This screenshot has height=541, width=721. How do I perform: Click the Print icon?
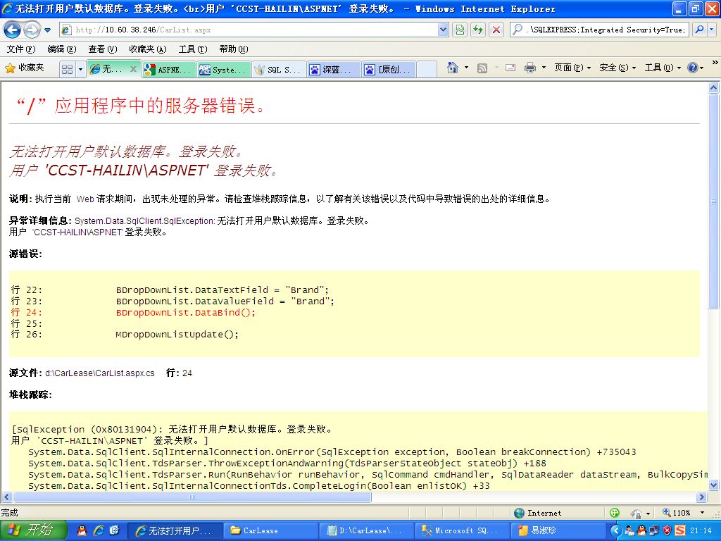(530, 68)
